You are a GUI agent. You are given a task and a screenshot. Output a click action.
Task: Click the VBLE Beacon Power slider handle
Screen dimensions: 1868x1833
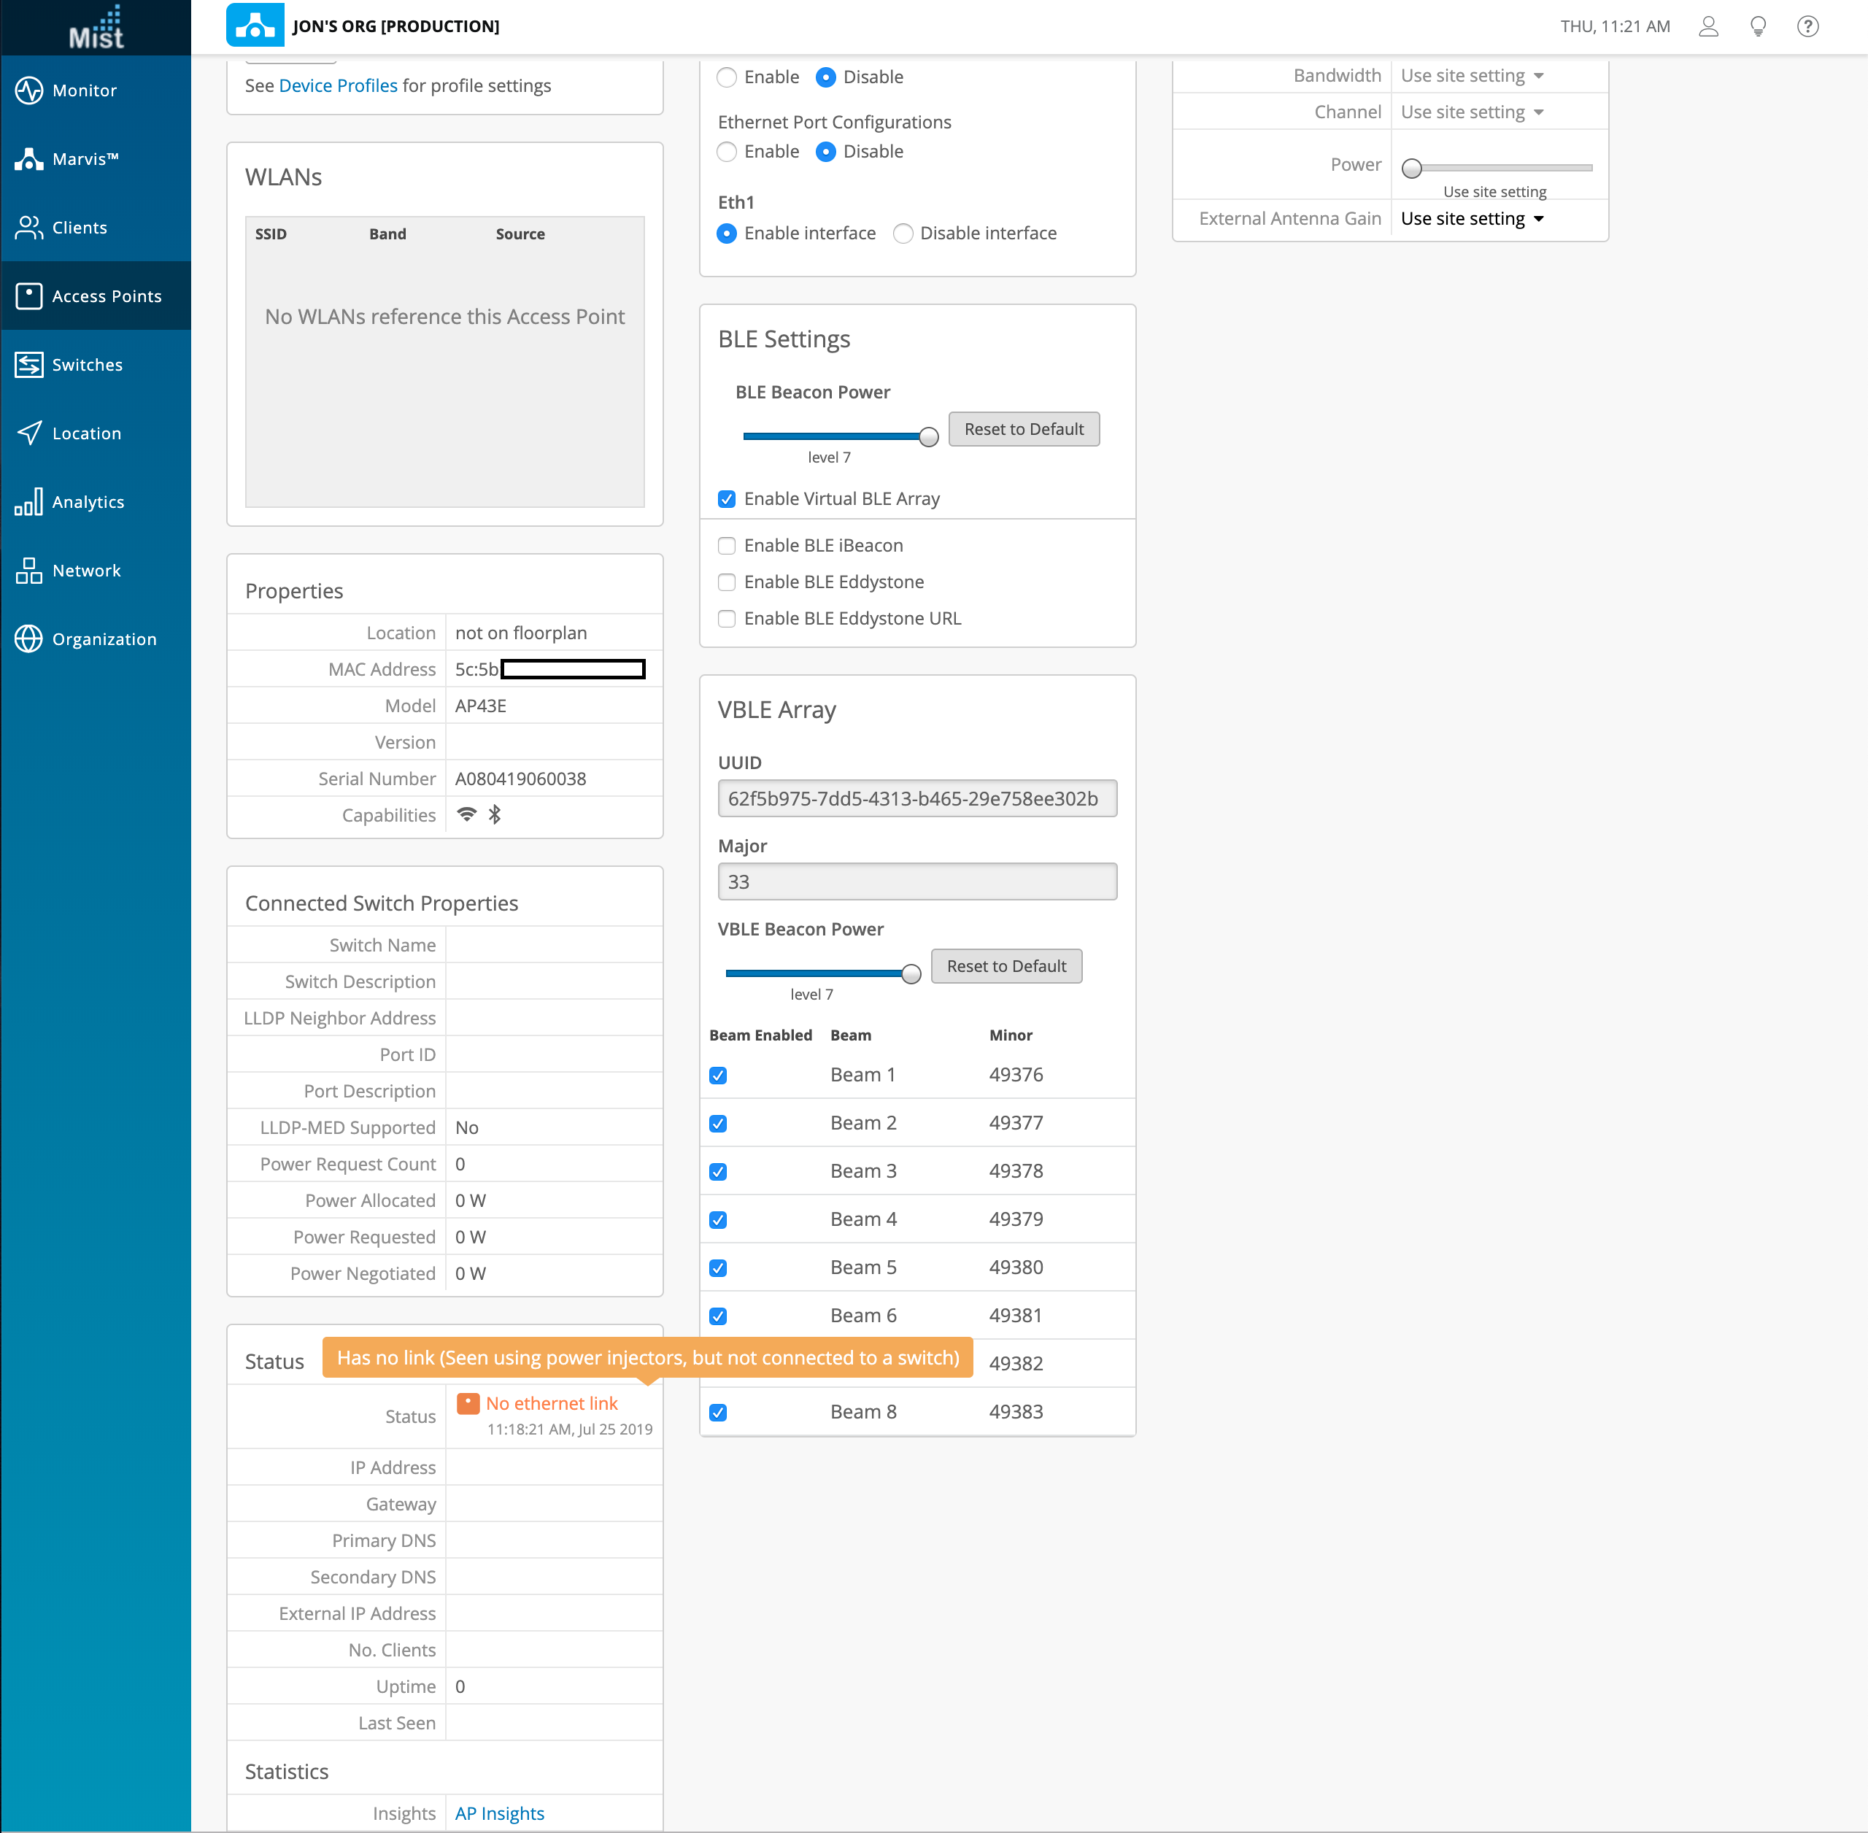tap(911, 974)
